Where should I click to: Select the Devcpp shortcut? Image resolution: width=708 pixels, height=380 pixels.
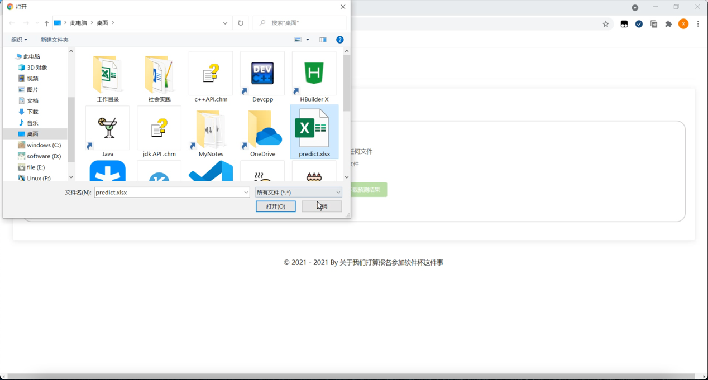262,78
